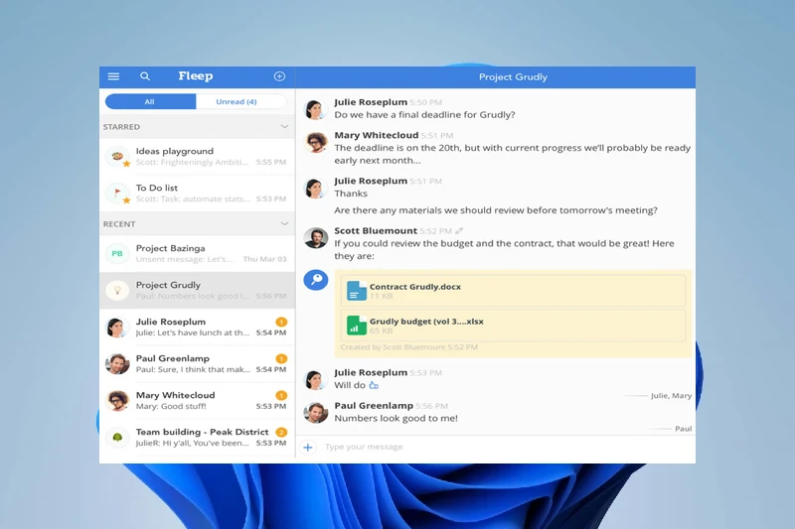Image resolution: width=795 pixels, height=529 pixels.
Task: Select the Project Grudly conversation
Action: (197, 291)
